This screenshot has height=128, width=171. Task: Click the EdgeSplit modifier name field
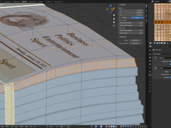point(164,58)
